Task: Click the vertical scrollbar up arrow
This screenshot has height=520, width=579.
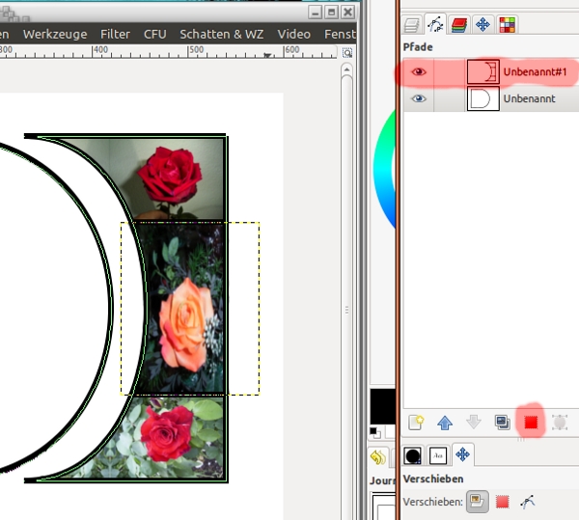Action: tap(346, 69)
